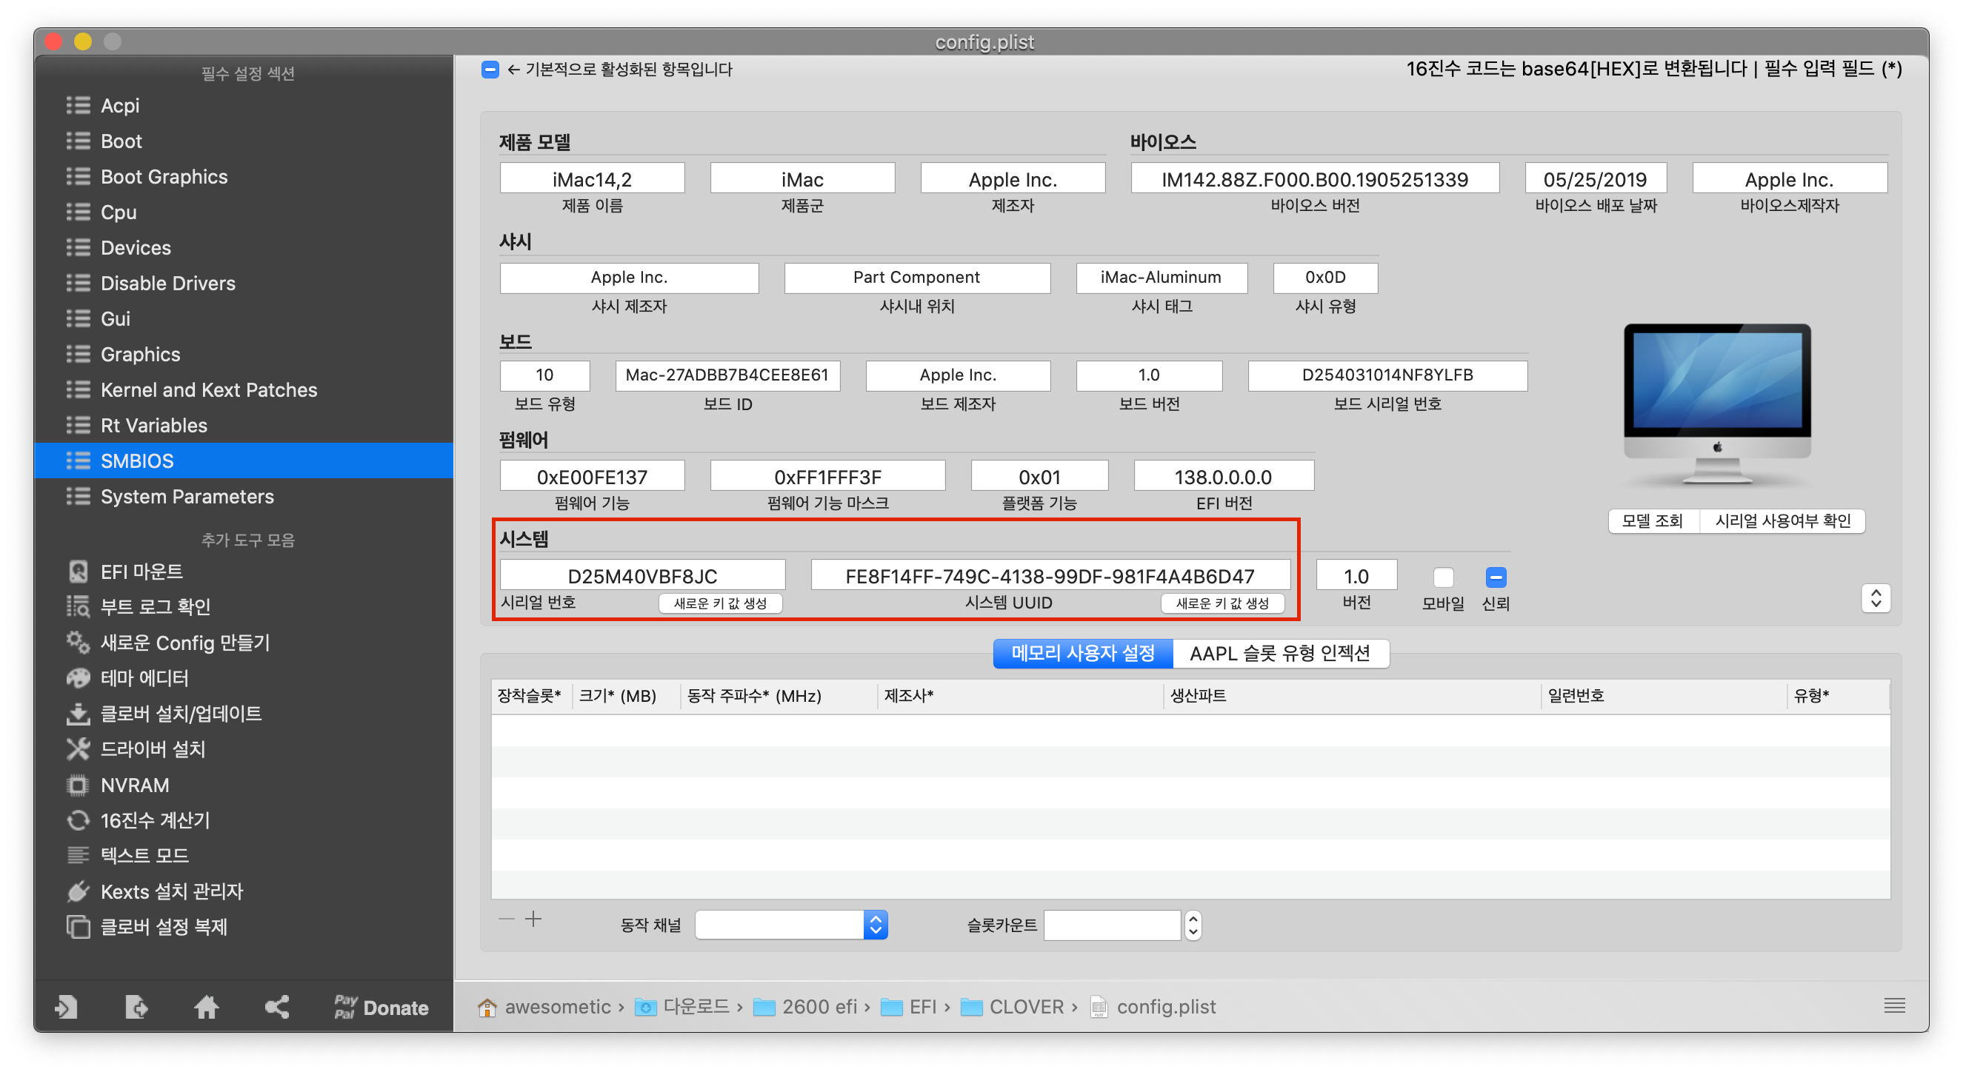Open the 테마 에디터 palette icon
Screen dimensions: 1963x1072
pos(78,677)
